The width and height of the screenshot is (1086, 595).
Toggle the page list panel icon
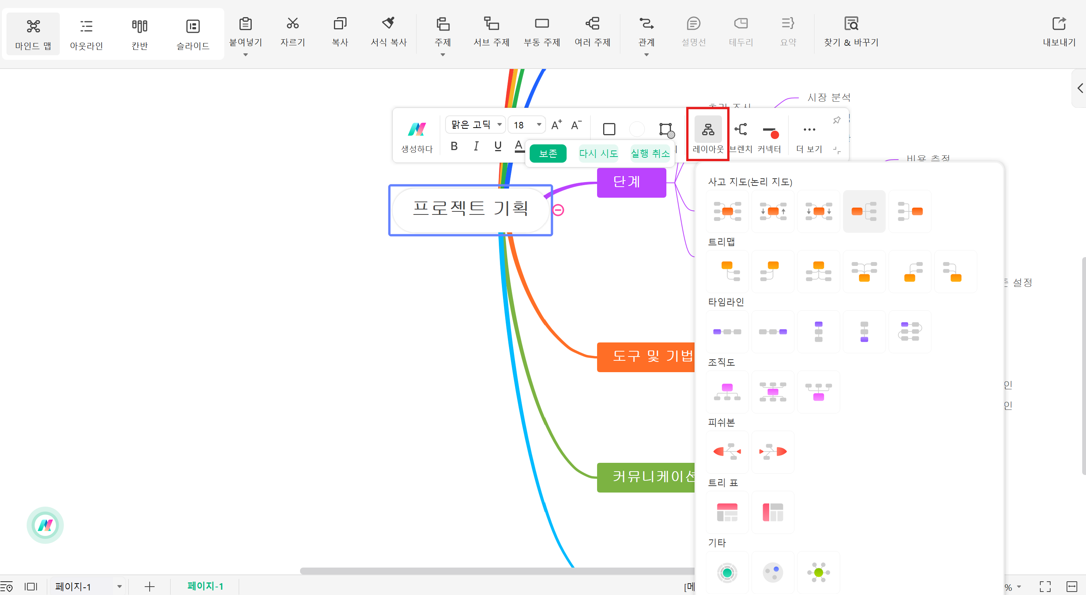[31, 587]
